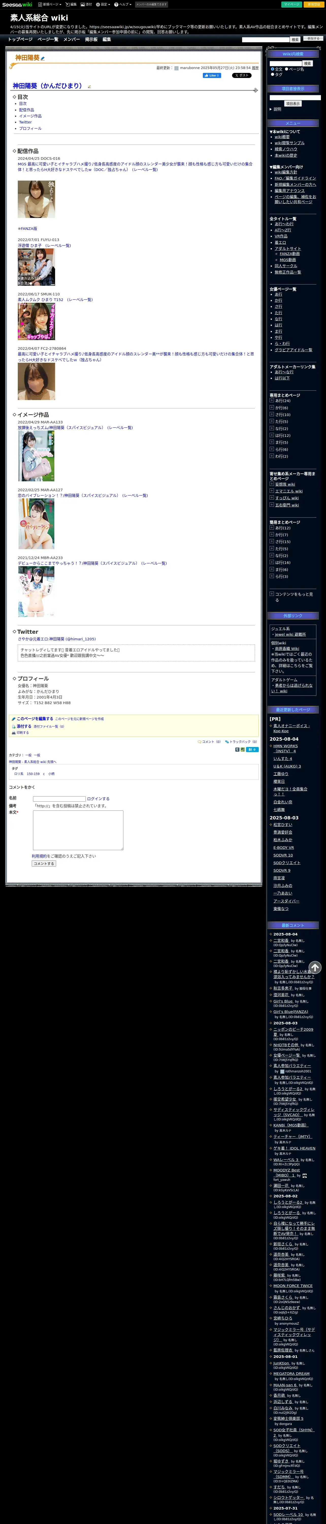Expand 簡易まとめページ あ行(12)

point(272,528)
